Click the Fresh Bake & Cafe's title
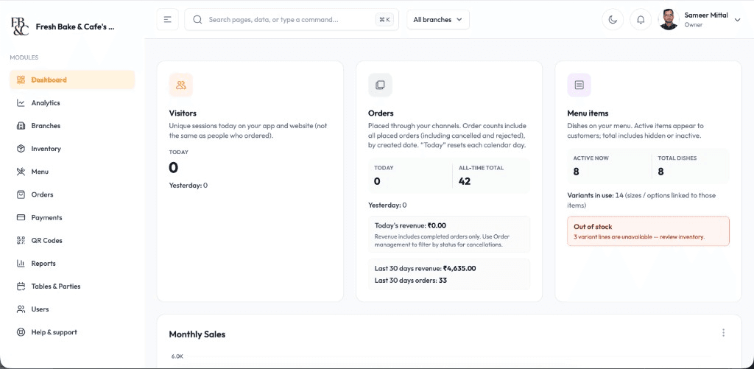 pyautogui.click(x=75, y=27)
